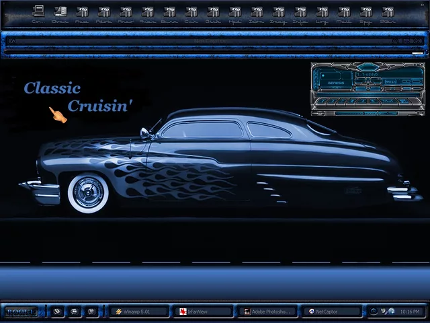Image resolution: width=430 pixels, height=323 pixels.
Task: Click the third quick launch icon on taskbar
Action: (x=91, y=312)
